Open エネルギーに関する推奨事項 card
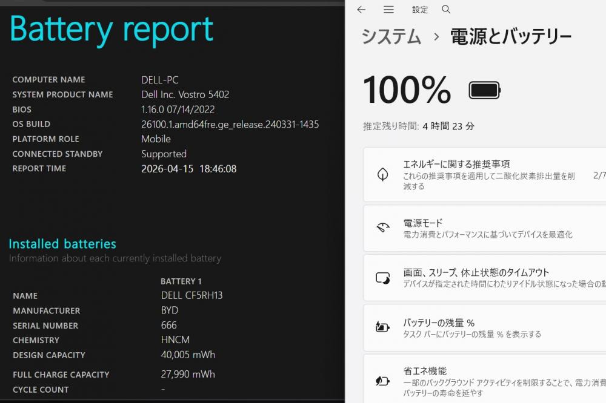Image resolution: width=606 pixels, height=403 pixels. [485, 174]
